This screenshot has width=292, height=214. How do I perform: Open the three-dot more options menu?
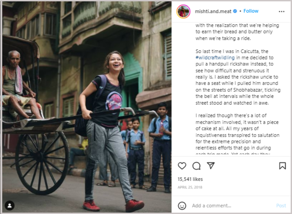pos(281,12)
